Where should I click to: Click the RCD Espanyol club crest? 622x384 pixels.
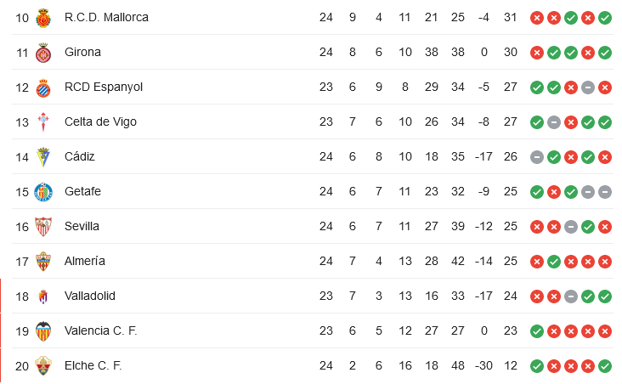pyautogui.click(x=43, y=88)
